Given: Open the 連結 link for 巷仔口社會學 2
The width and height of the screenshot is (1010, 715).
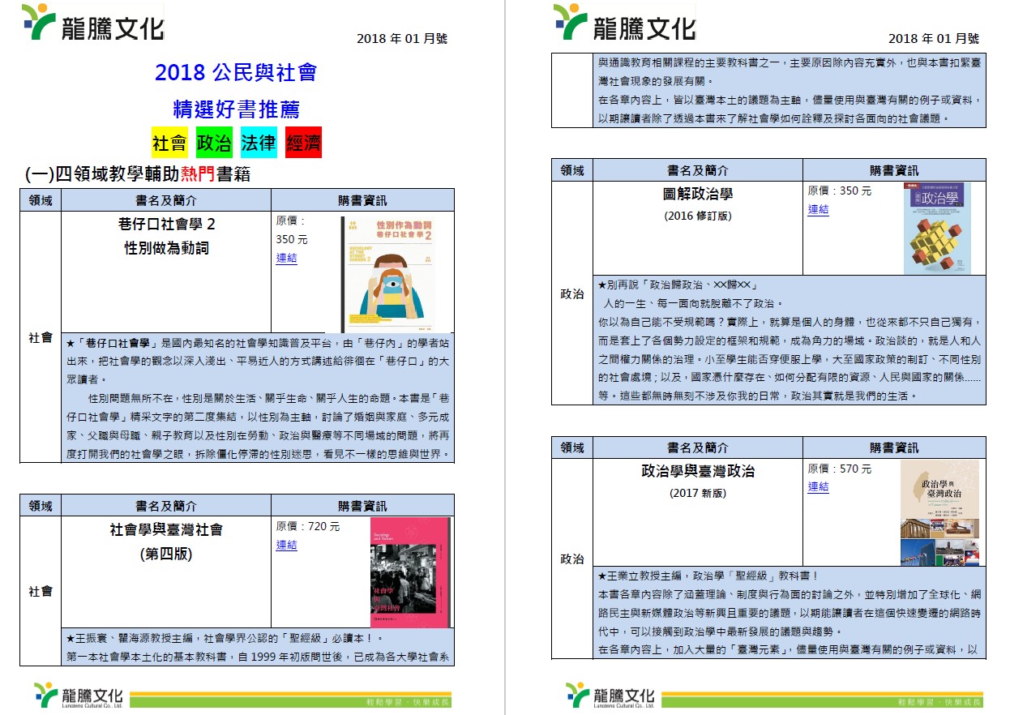Looking at the screenshot, I should point(286,259).
